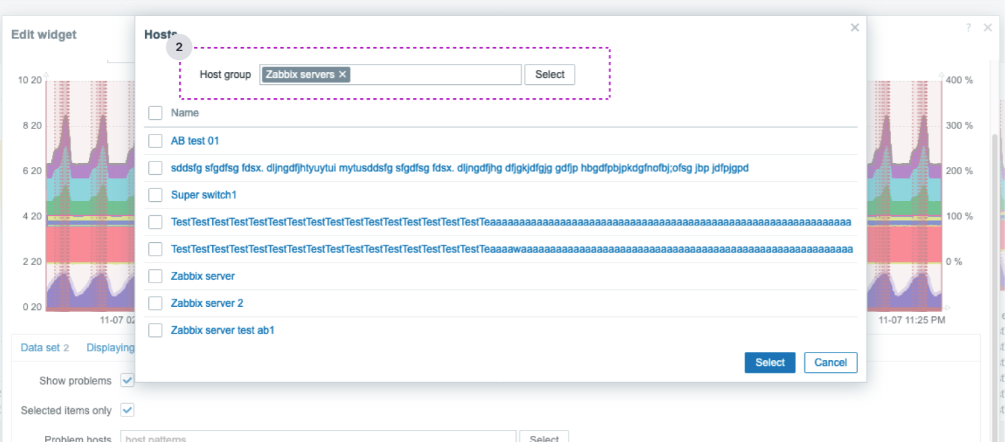Click Select button beside Host group field
Image resolution: width=1005 pixels, height=442 pixels.
pyautogui.click(x=550, y=75)
